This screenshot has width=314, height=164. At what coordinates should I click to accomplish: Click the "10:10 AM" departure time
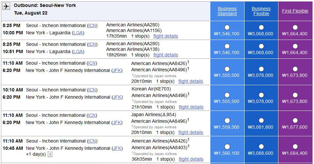(13, 90)
